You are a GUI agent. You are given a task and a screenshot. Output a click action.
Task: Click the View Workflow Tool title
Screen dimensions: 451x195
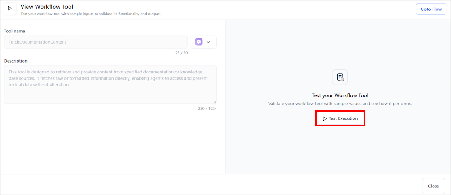pyautogui.click(x=47, y=6)
